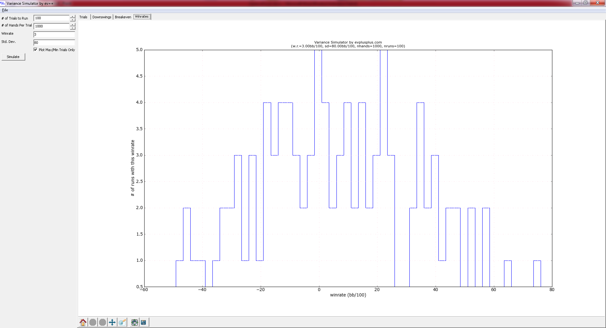Screen dimensions: 606x328
Task: Click chart title 'Variance Simulator by evplusplus.com'
Action: 348,42
